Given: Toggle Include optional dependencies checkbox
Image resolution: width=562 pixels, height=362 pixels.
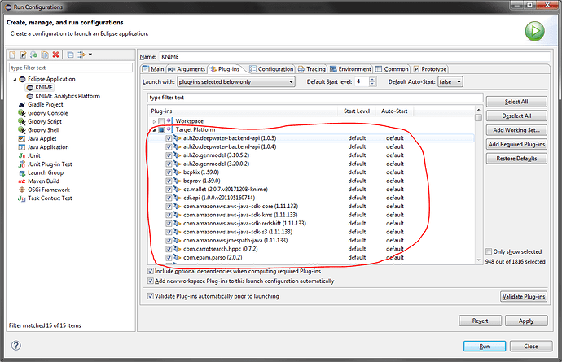Looking at the screenshot, I should [x=151, y=271].
